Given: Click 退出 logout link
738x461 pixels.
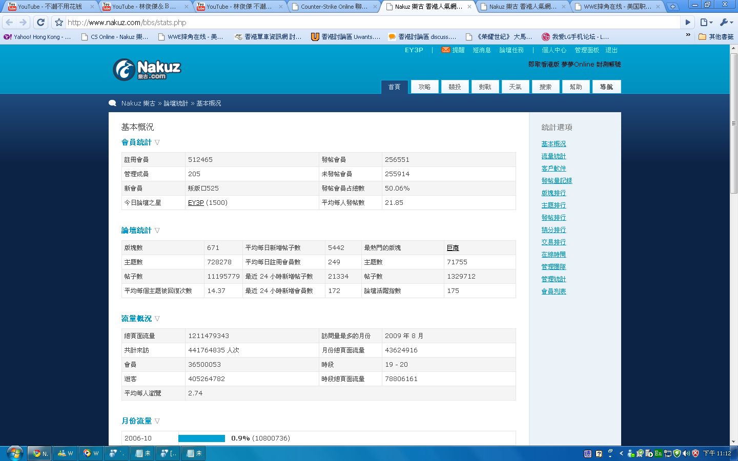Looking at the screenshot, I should tap(611, 50).
